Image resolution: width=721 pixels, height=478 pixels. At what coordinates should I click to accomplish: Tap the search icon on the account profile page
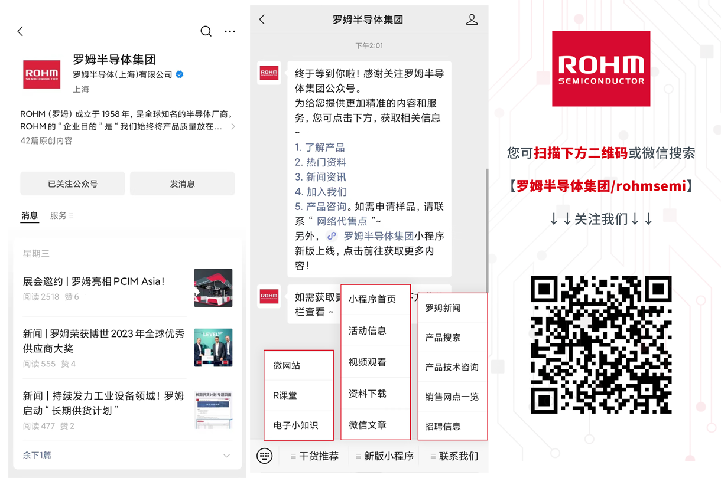(x=206, y=31)
